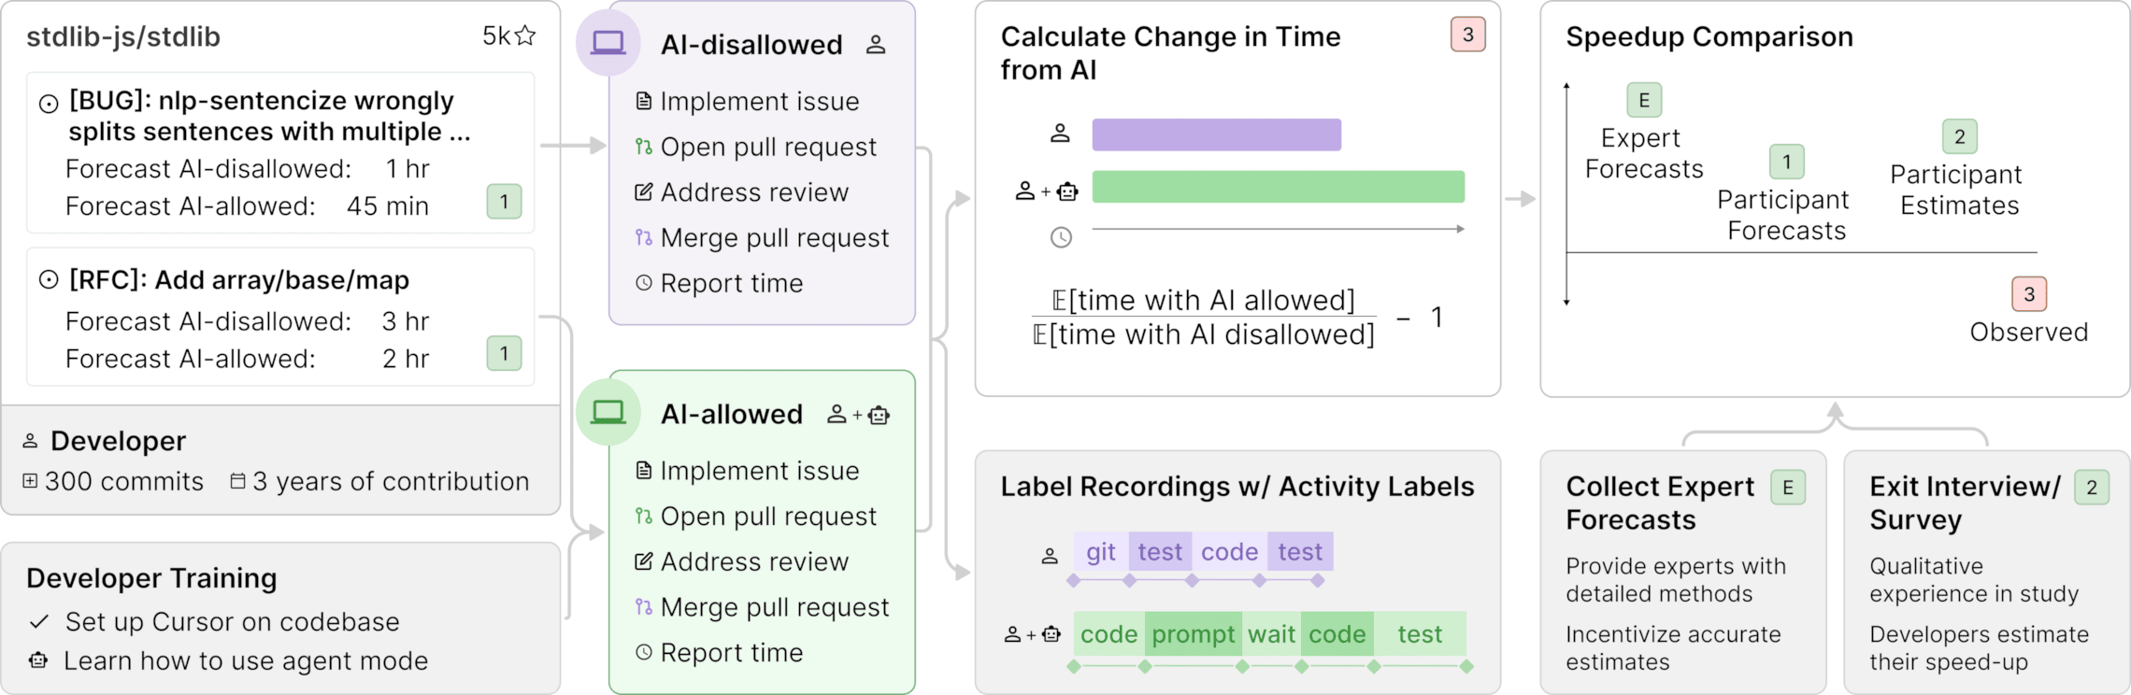Viewport: 2131px width, 695px height.
Task: Click the stdlib-js/stdlib repository title
Action: click(123, 36)
